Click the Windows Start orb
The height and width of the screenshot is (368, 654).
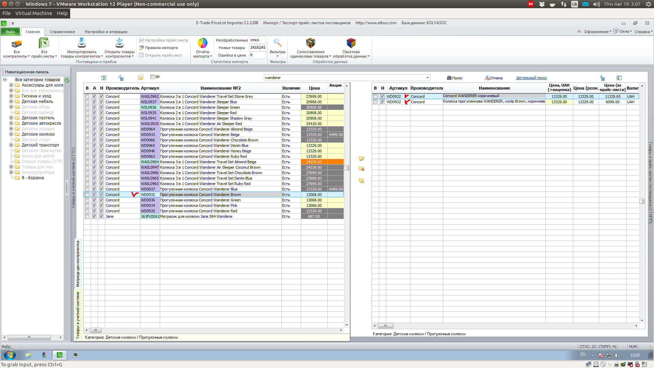[10, 355]
